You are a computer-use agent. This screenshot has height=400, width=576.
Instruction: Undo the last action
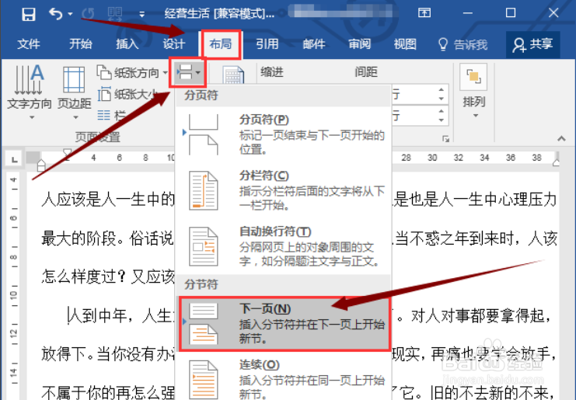click(56, 14)
